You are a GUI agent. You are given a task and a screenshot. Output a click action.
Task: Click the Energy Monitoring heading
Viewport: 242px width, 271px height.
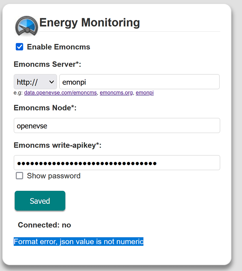(x=89, y=23)
